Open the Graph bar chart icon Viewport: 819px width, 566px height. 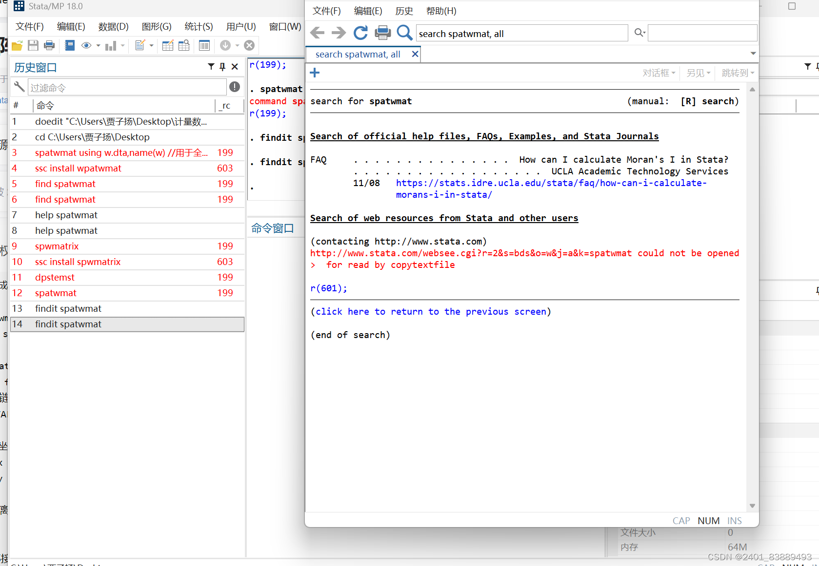(111, 46)
